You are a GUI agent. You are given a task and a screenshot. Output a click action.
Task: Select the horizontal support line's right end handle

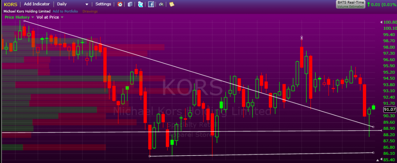tap(382, 131)
